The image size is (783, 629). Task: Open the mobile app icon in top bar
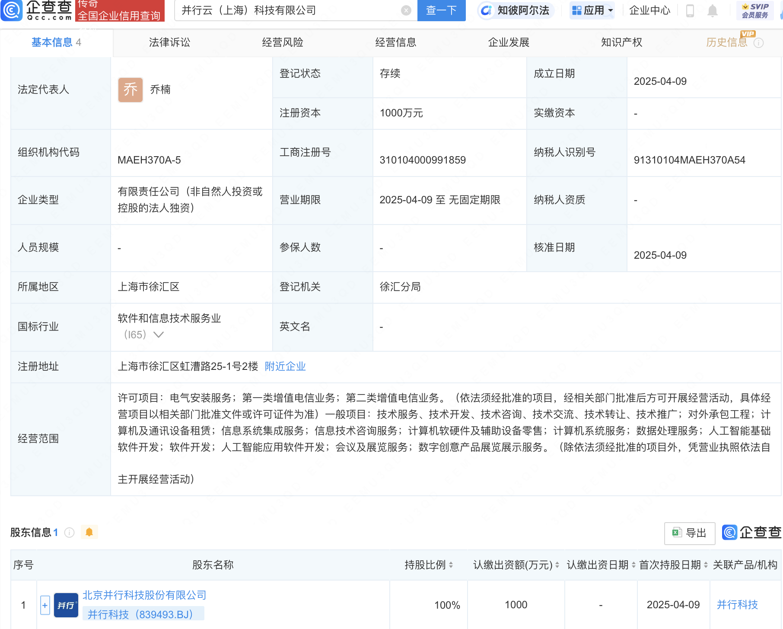690,12
